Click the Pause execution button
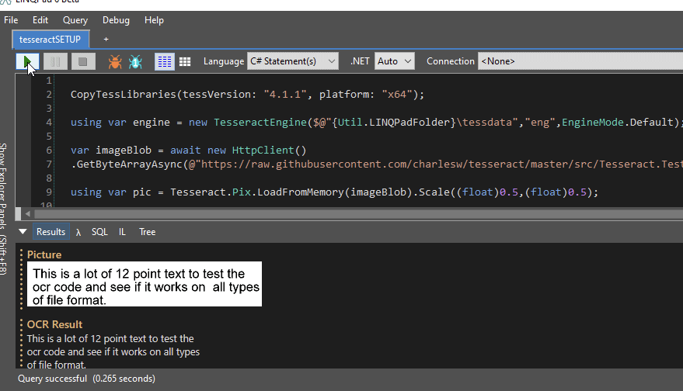The image size is (683, 391). 56,61
